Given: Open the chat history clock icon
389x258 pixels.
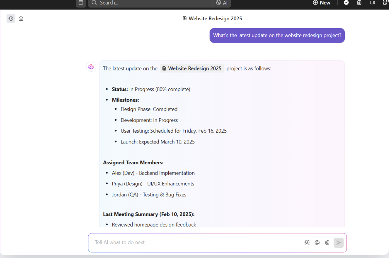Looking at the screenshot, I should 11,19.
